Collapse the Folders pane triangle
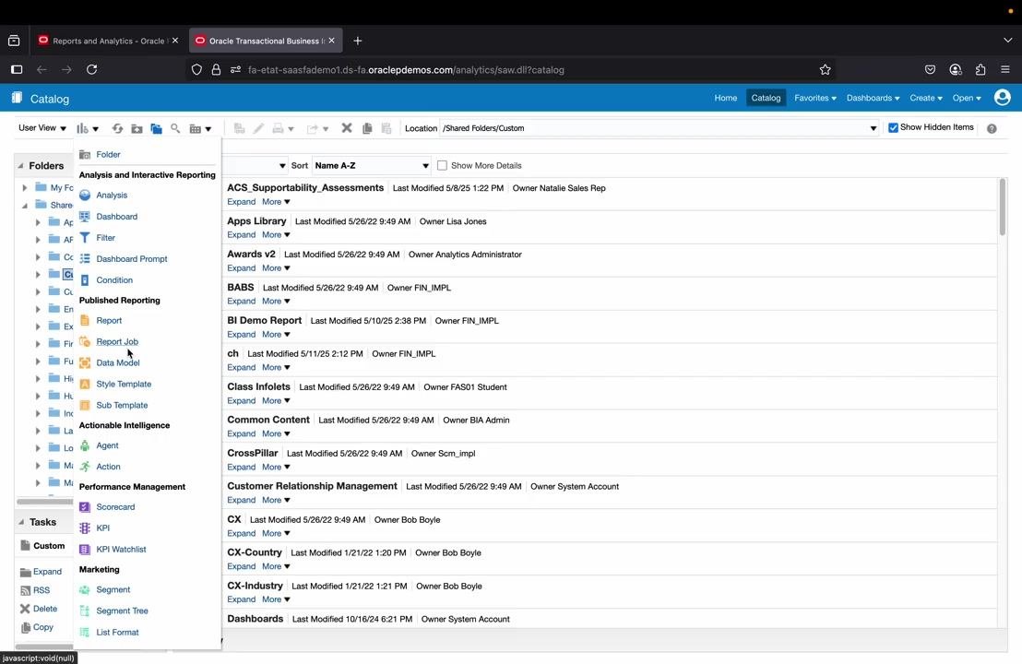The height and width of the screenshot is (664, 1022). pyautogui.click(x=21, y=165)
